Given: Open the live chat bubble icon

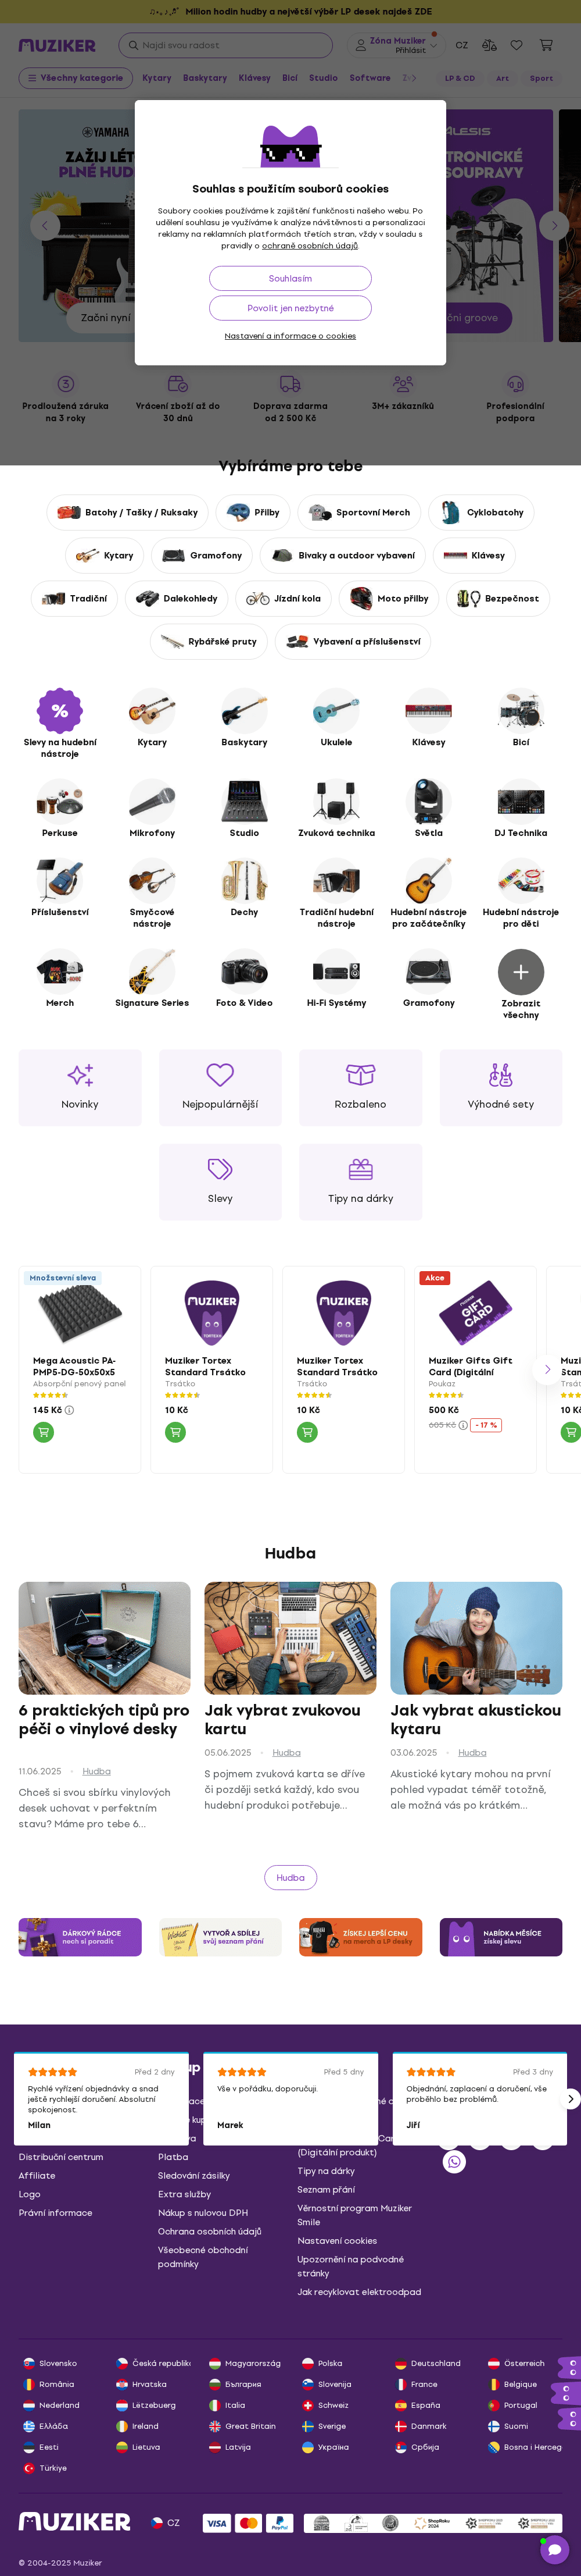Looking at the screenshot, I should 554,2550.
